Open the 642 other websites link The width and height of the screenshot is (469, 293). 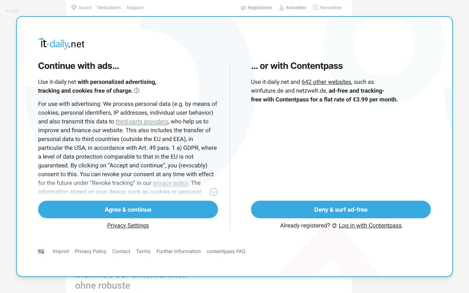(x=326, y=82)
